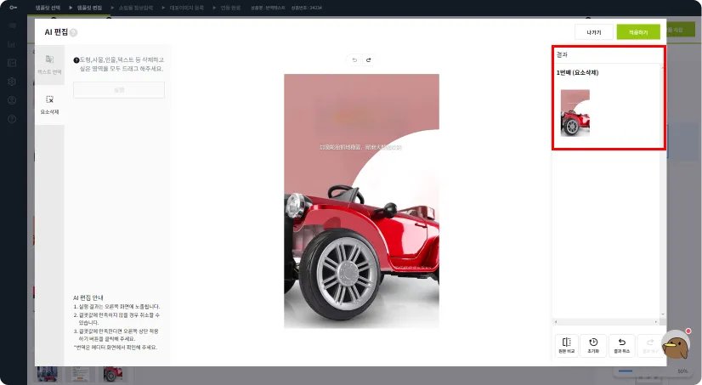Click the 상품번호 : 24234 text in the top bar

[307, 8]
